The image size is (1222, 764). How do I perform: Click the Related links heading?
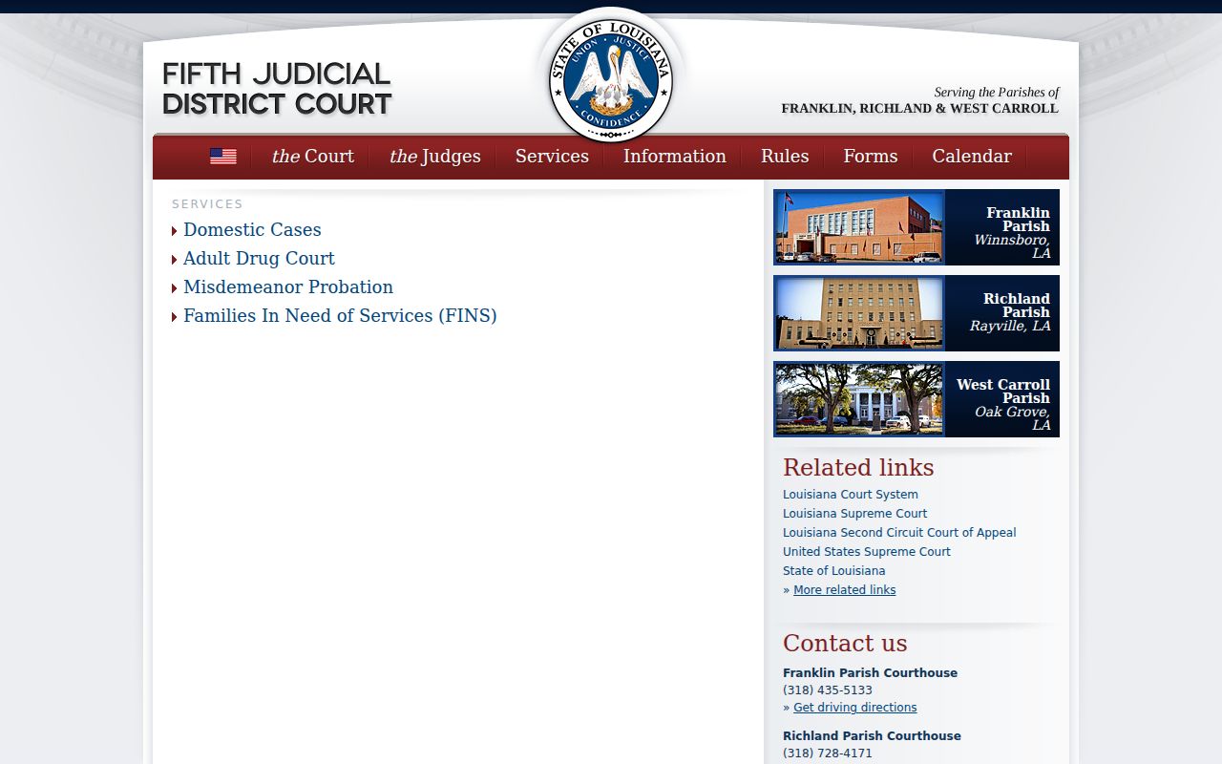(x=858, y=468)
